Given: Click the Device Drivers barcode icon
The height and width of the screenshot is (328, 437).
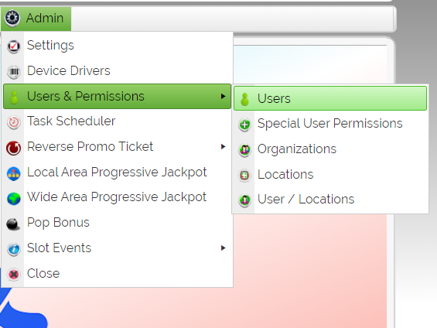Looking at the screenshot, I should [14, 72].
